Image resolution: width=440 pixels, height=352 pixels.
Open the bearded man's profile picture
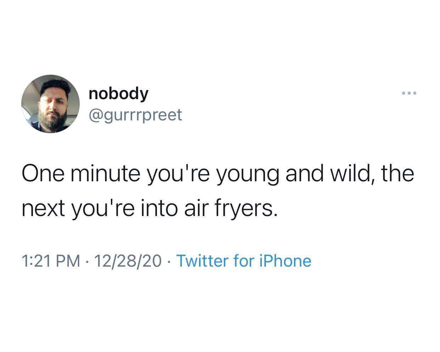coord(50,104)
